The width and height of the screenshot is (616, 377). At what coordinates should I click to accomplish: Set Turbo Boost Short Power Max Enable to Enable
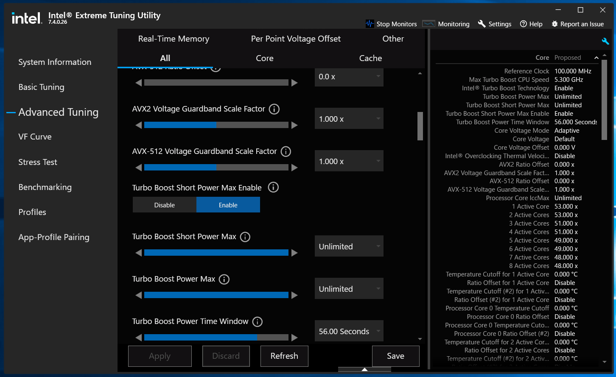[x=228, y=205]
